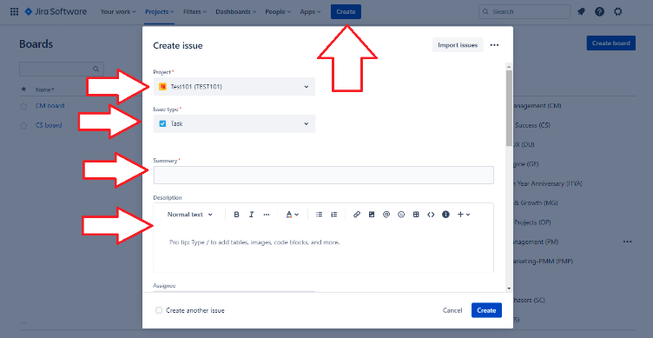The width and height of the screenshot is (653, 338).
Task: Star the CM board
Action: [23, 106]
